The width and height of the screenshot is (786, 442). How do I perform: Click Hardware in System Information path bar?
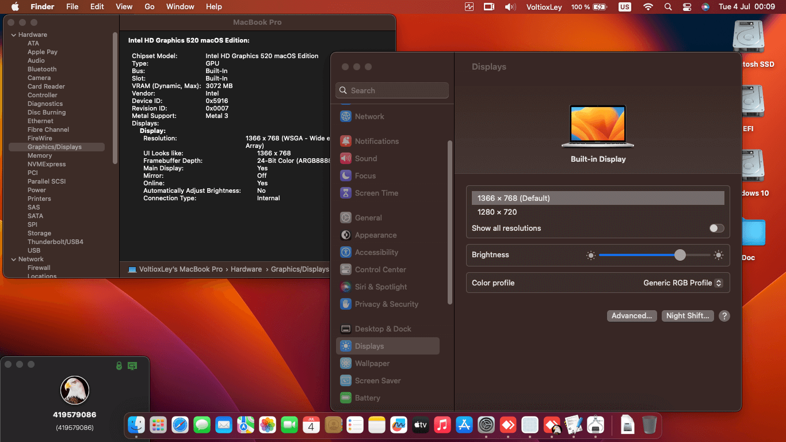tap(246, 269)
